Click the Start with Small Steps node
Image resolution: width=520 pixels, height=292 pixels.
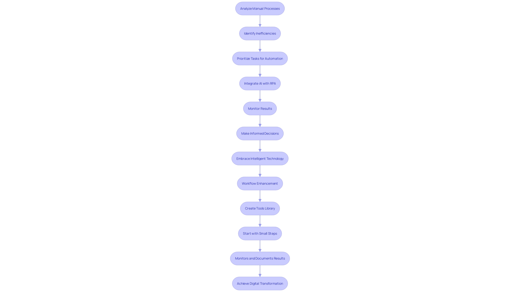260,233
